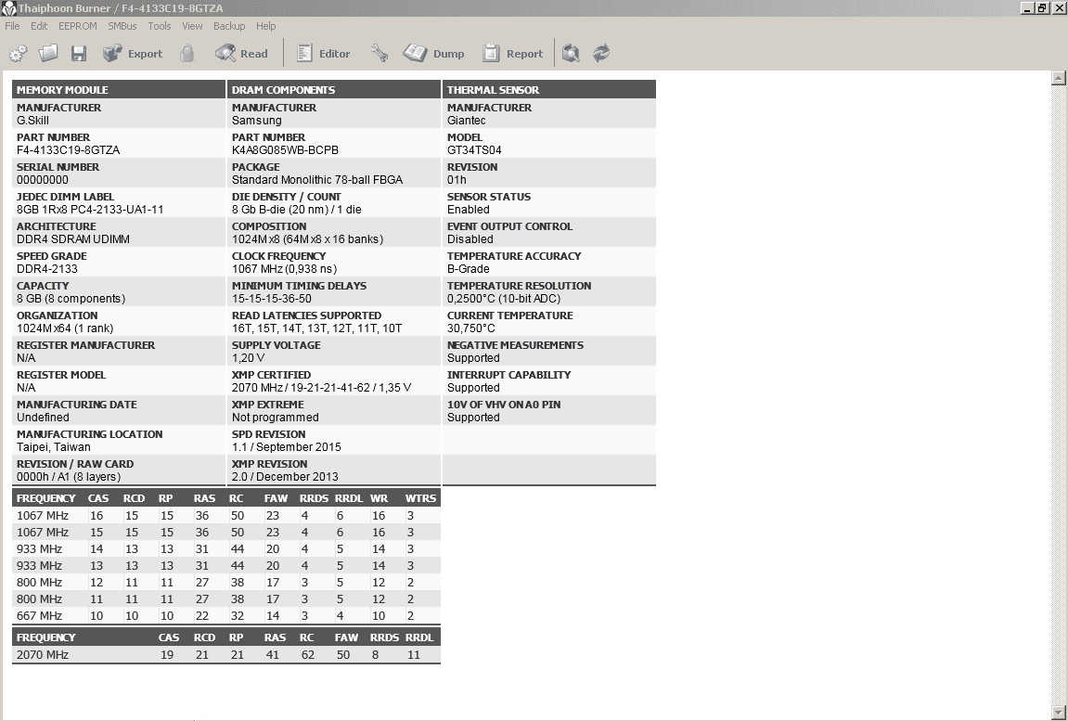Screen dimensions: 1068x721
Task: Click the Read SPD toolbar button
Action: 241,53
